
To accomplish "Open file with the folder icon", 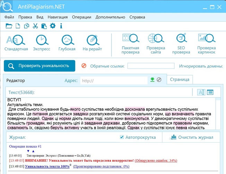I will coord(9,26).
